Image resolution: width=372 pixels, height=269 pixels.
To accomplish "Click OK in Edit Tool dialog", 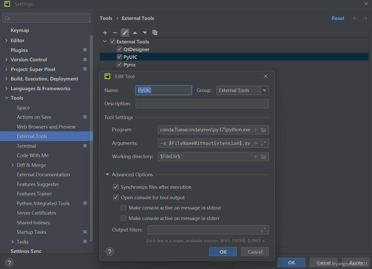I will [223, 252].
